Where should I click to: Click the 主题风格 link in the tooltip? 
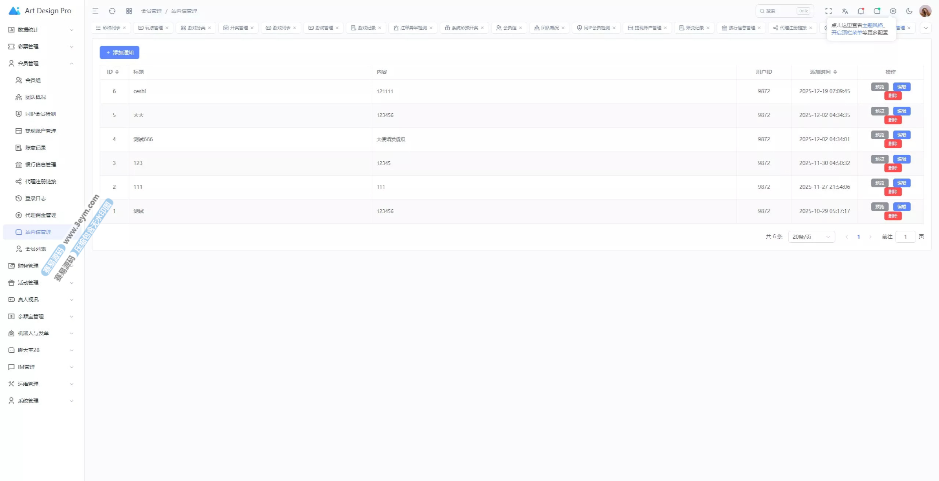click(872, 25)
